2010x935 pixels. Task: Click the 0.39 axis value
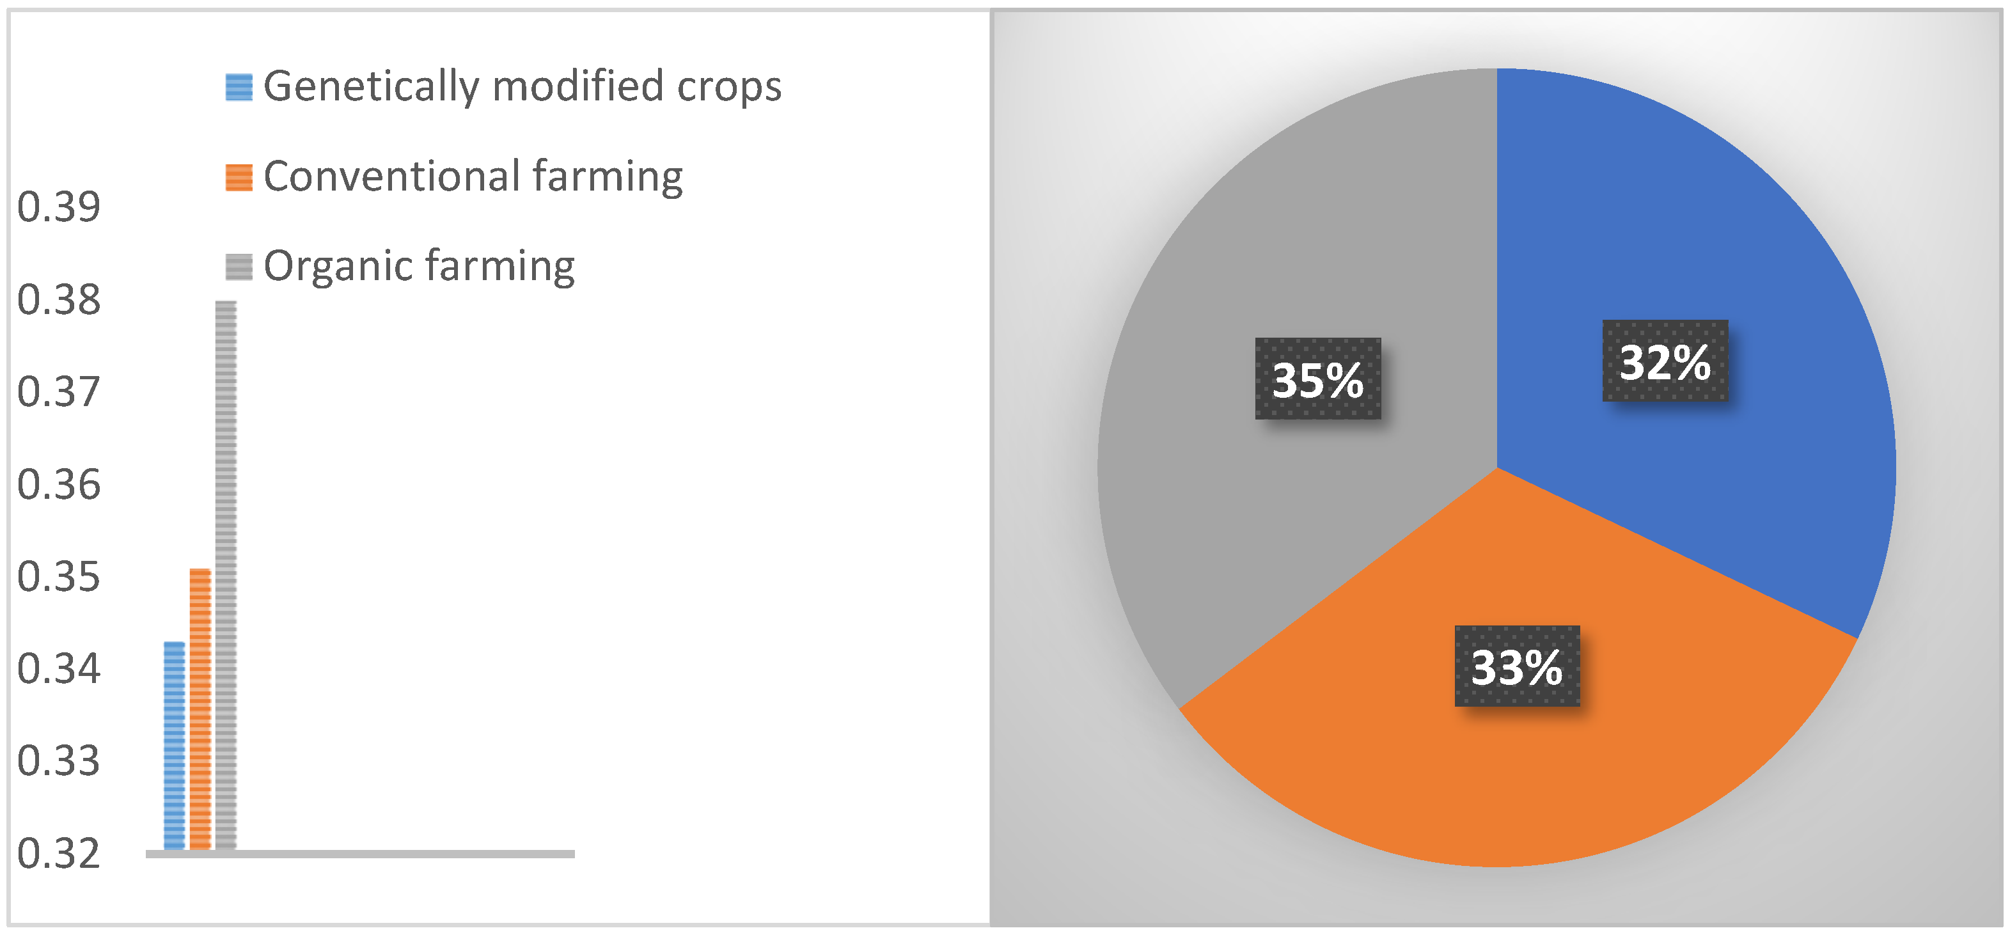pyautogui.click(x=59, y=207)
